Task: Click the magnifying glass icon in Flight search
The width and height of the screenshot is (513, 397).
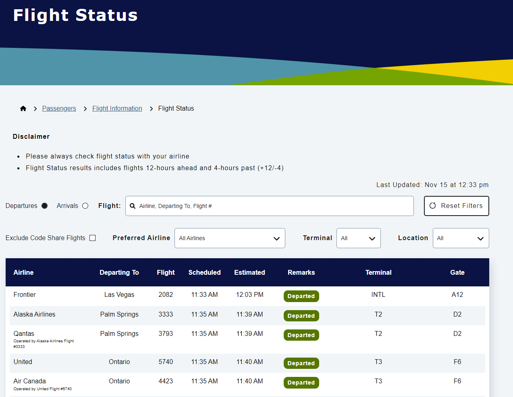Action: click(x=133, y=206)
